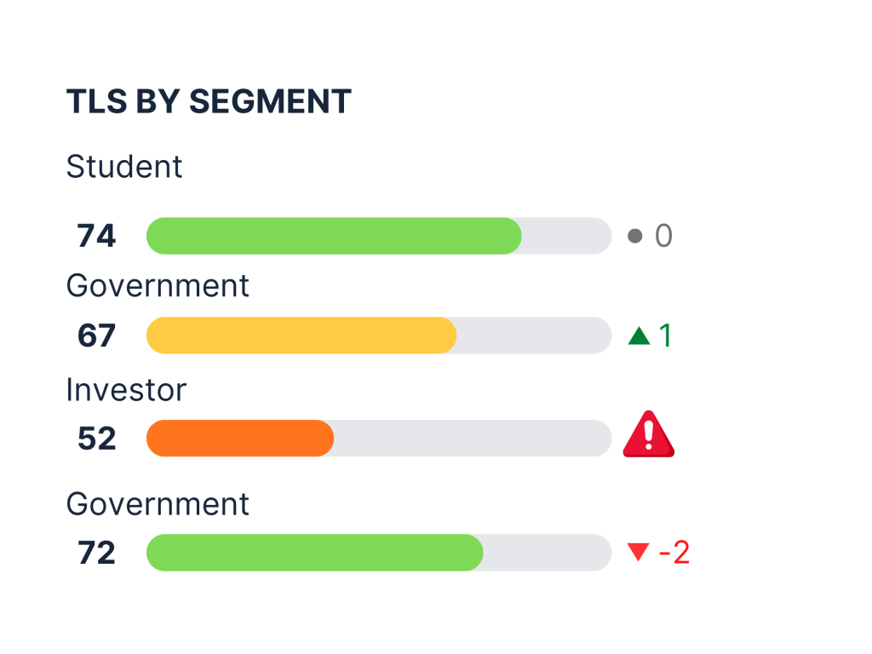Click the orange Investor progress bar

[x=240, y=439]
